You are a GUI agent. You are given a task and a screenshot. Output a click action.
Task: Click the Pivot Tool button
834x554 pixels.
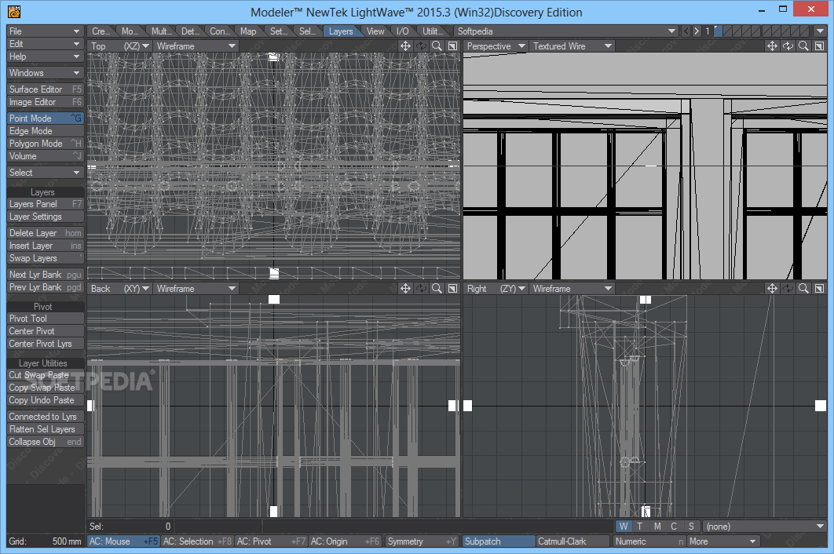point(46,319)
